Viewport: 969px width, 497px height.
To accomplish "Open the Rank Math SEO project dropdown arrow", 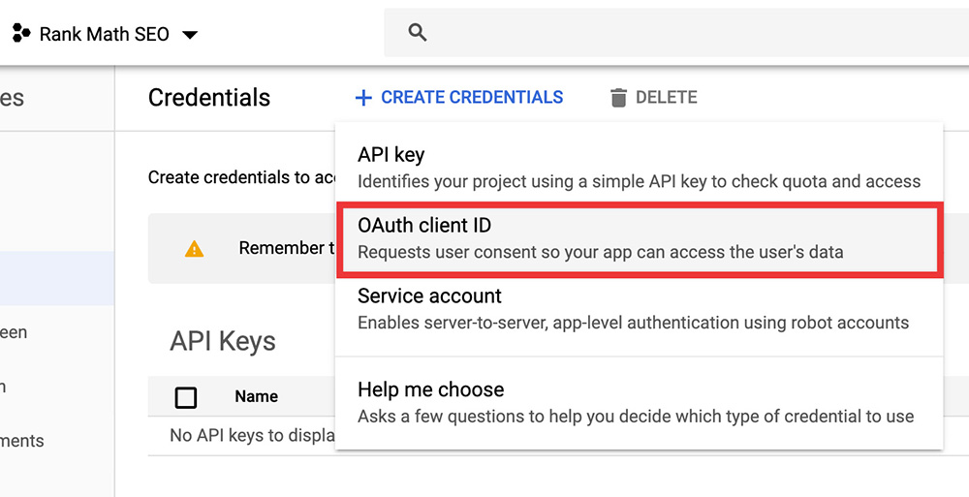I will coord(190,35).
